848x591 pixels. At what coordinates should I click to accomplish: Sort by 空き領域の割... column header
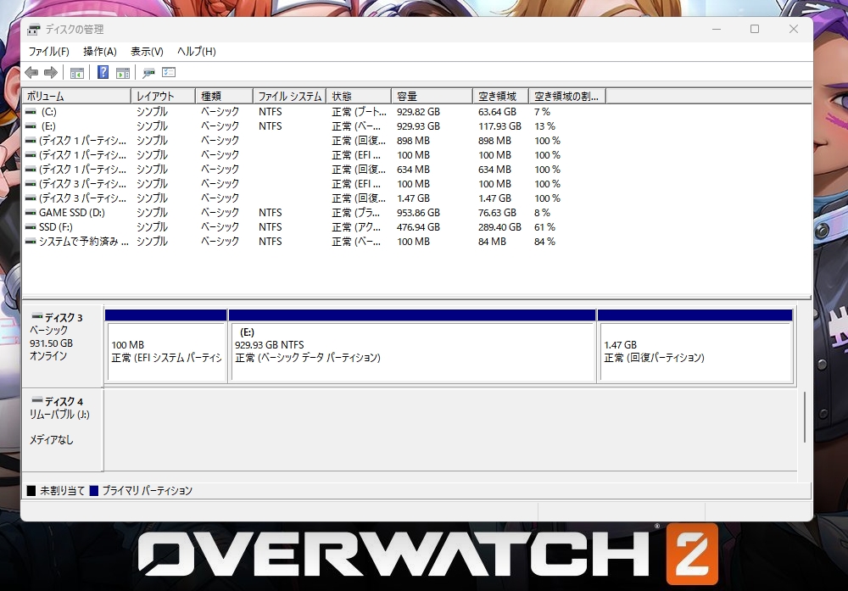566,97
